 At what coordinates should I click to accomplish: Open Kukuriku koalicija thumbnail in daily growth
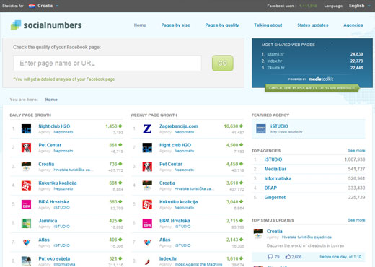tap(26, 185)
